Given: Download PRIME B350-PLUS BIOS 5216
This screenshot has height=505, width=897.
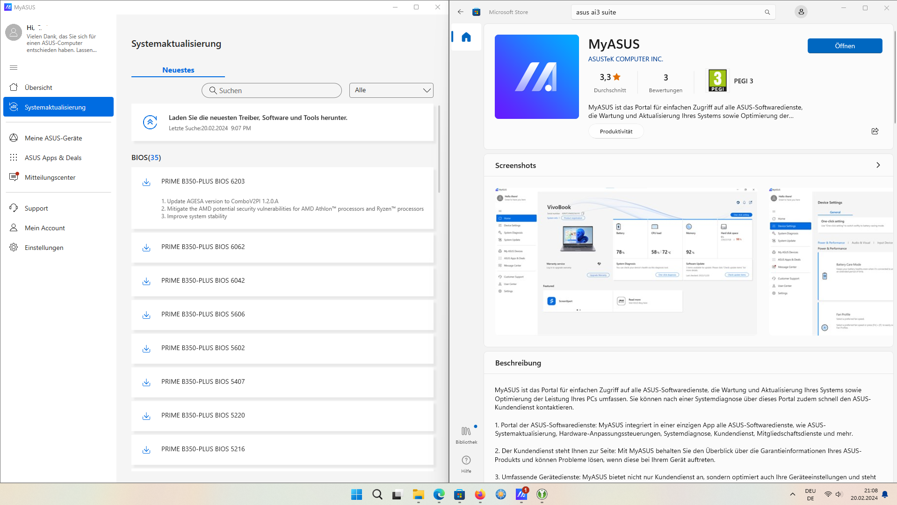Looking at the screenshot, I should pyautogui.click(x=146, y=450).
